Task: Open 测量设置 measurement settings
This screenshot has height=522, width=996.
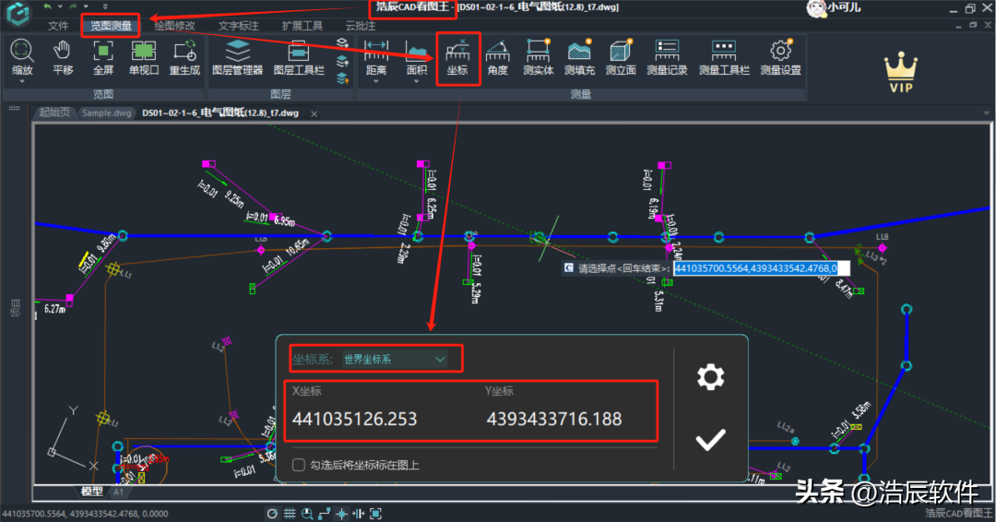Action: [781, 57]
